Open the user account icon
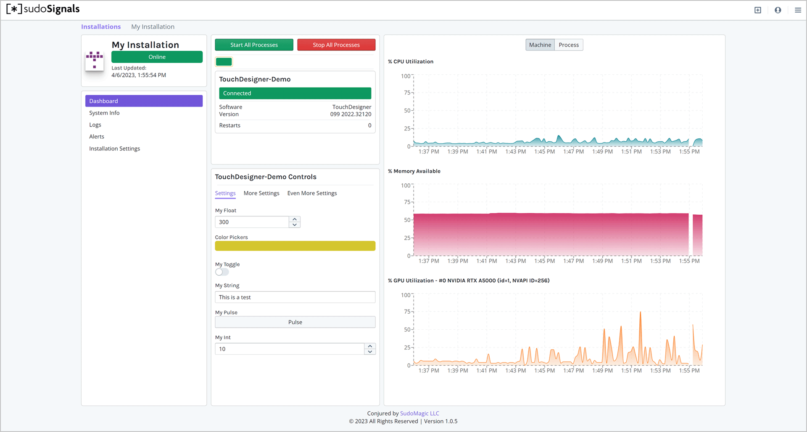Image resolution: width=807 pixels, height=432 pixels. tap(778, 10)
